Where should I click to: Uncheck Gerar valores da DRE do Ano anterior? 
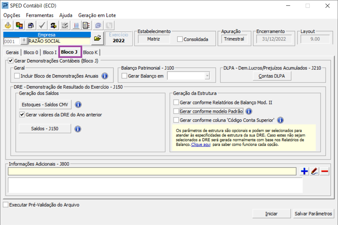click(x=22, y=114)
